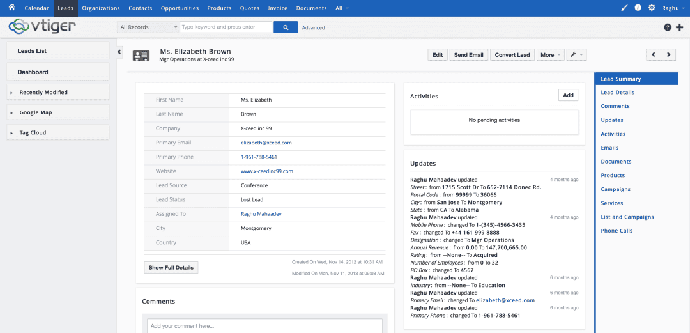This screenshot has width=690, height=333.
Task: Switch to the Lead Details tab
Action: (x=617, y=93)
